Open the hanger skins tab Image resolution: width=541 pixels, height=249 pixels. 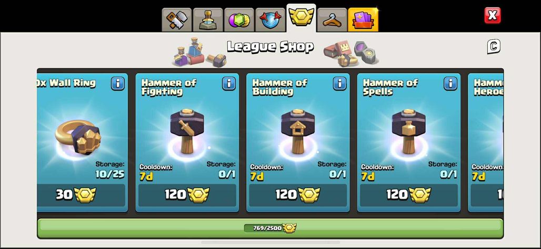[x=332, y=19]
